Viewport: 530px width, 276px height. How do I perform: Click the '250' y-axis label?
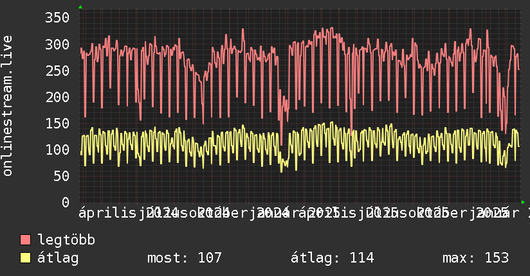click(57, 71)
